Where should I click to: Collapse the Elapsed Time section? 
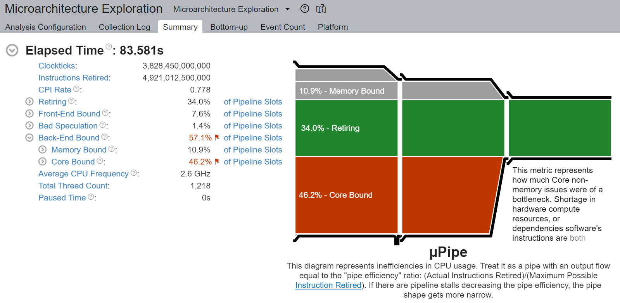12,50
